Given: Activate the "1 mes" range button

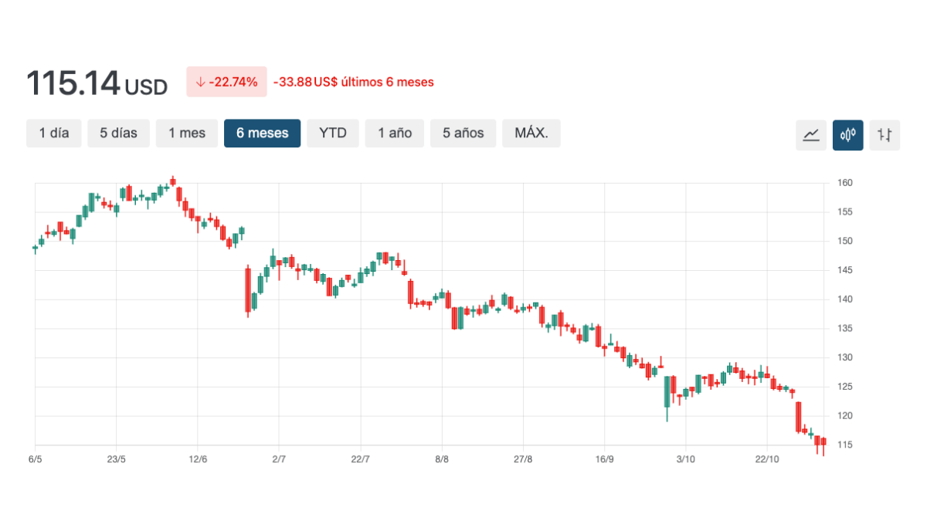Looking at the screenshot, I should [186, 133].
